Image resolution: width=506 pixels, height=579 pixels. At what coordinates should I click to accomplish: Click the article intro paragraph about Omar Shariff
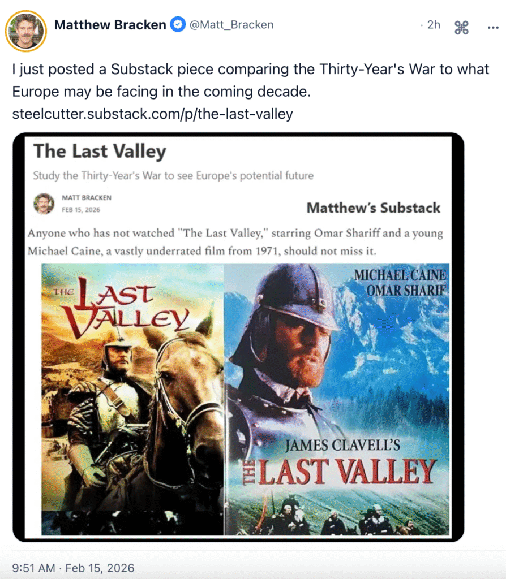tap(235, 242)
